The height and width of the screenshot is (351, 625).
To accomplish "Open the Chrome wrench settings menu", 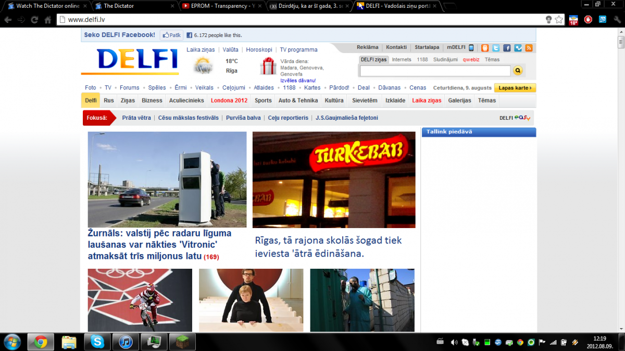I will click(617, 20).
